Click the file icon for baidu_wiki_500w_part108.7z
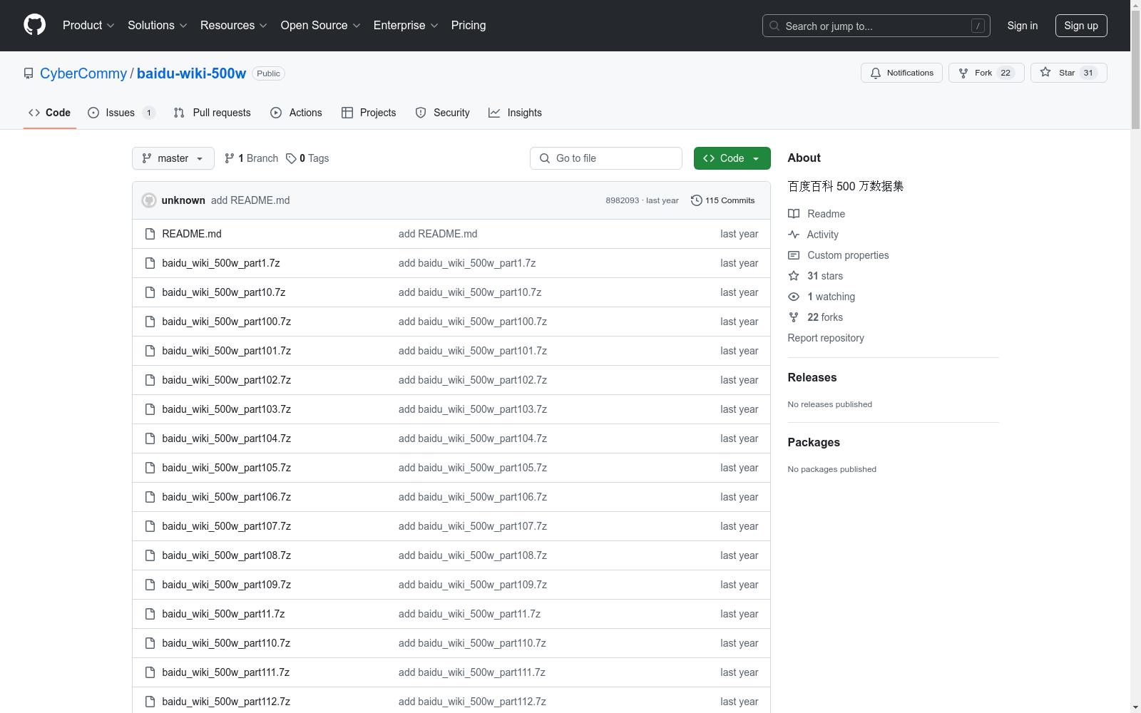The width and height of the screenshot is (1141, 713). click(150, 555)
